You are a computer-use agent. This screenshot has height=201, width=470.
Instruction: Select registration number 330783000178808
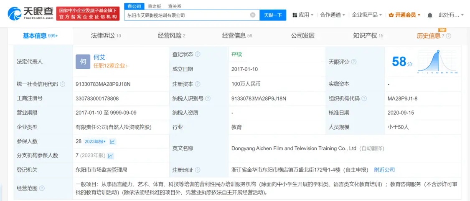[97, 98]
